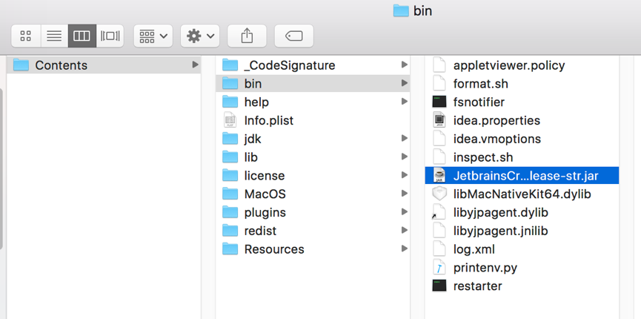
Task: Click the jdk folder icon
Action: (x=230, y=139)
